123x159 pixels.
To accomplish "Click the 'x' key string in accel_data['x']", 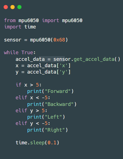I will [63, 66].
